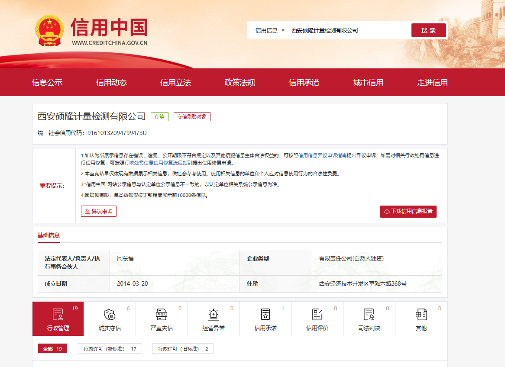Go to 城市信用 in navigation bar

368,83
